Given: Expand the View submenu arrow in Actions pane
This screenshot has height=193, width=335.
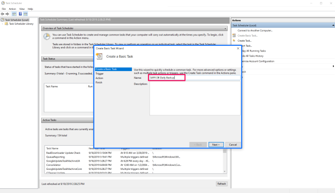Looking at the screenshot, I should (333, 66).
